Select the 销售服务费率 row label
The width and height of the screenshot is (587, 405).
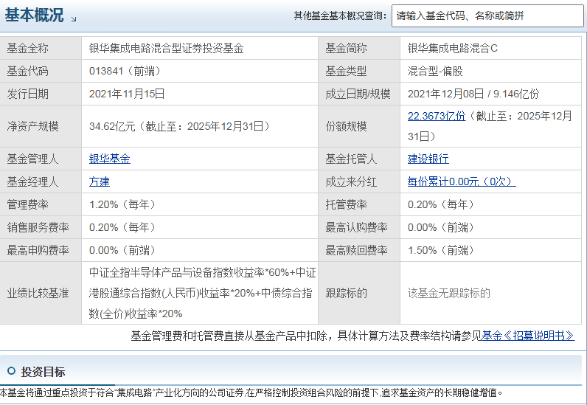point(38,227)
